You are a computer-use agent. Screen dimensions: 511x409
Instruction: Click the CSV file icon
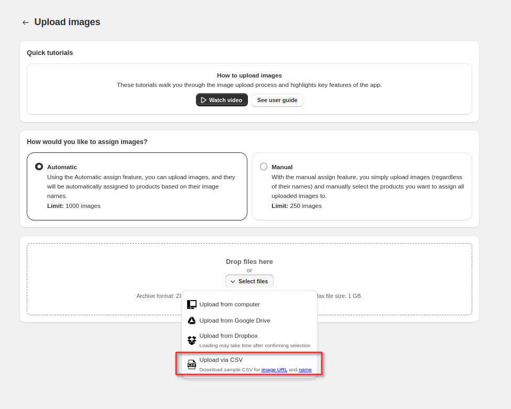192,364
